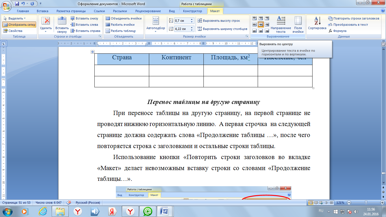This screenshot has height=217, width=386.
Task: Toggle Повторить строки заголовков
Action: click(x=354, y=18)
